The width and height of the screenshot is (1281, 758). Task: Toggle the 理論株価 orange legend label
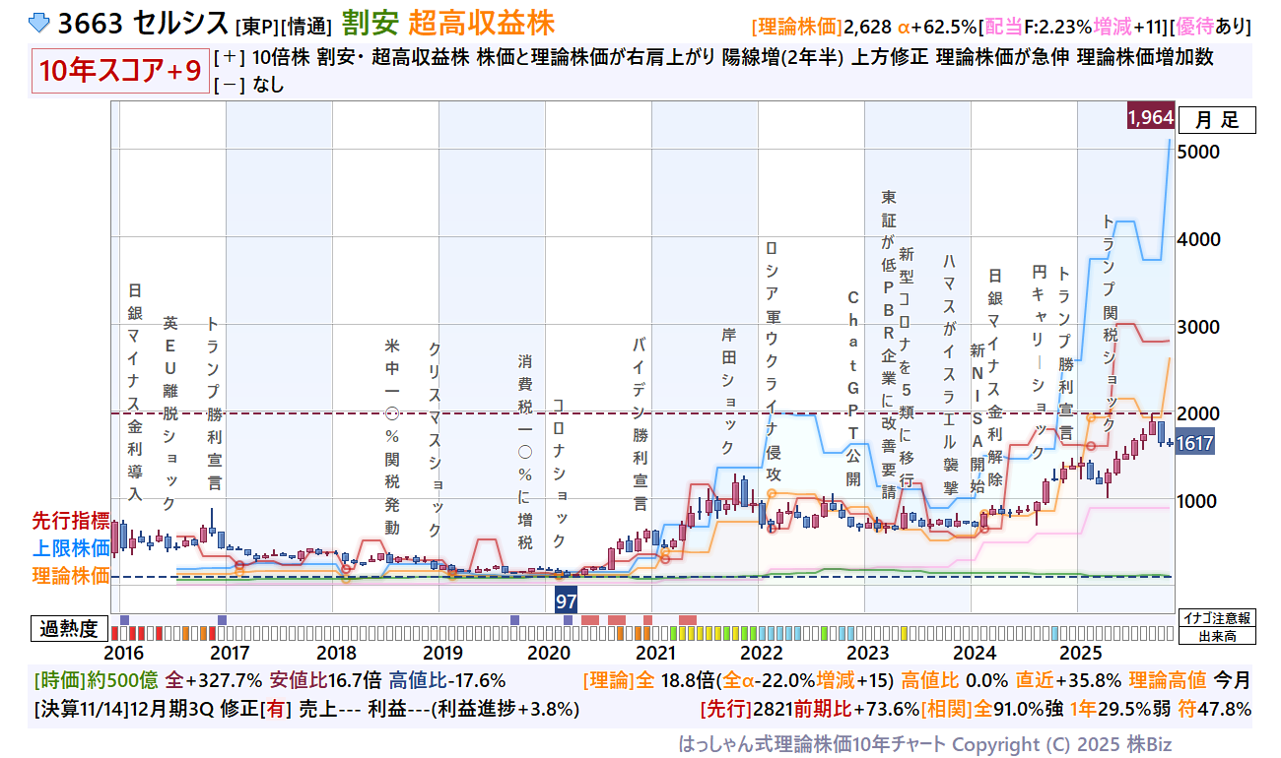(x=70, y=576)
